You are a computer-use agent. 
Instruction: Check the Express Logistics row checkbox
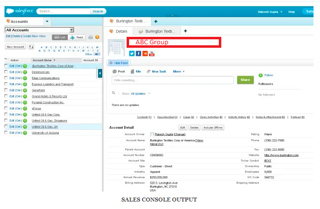[6, 84]
